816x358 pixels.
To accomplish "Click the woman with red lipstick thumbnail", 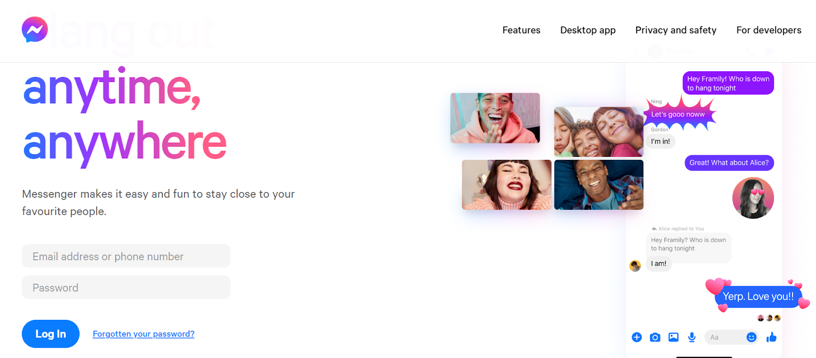I will tap(506, 184).
